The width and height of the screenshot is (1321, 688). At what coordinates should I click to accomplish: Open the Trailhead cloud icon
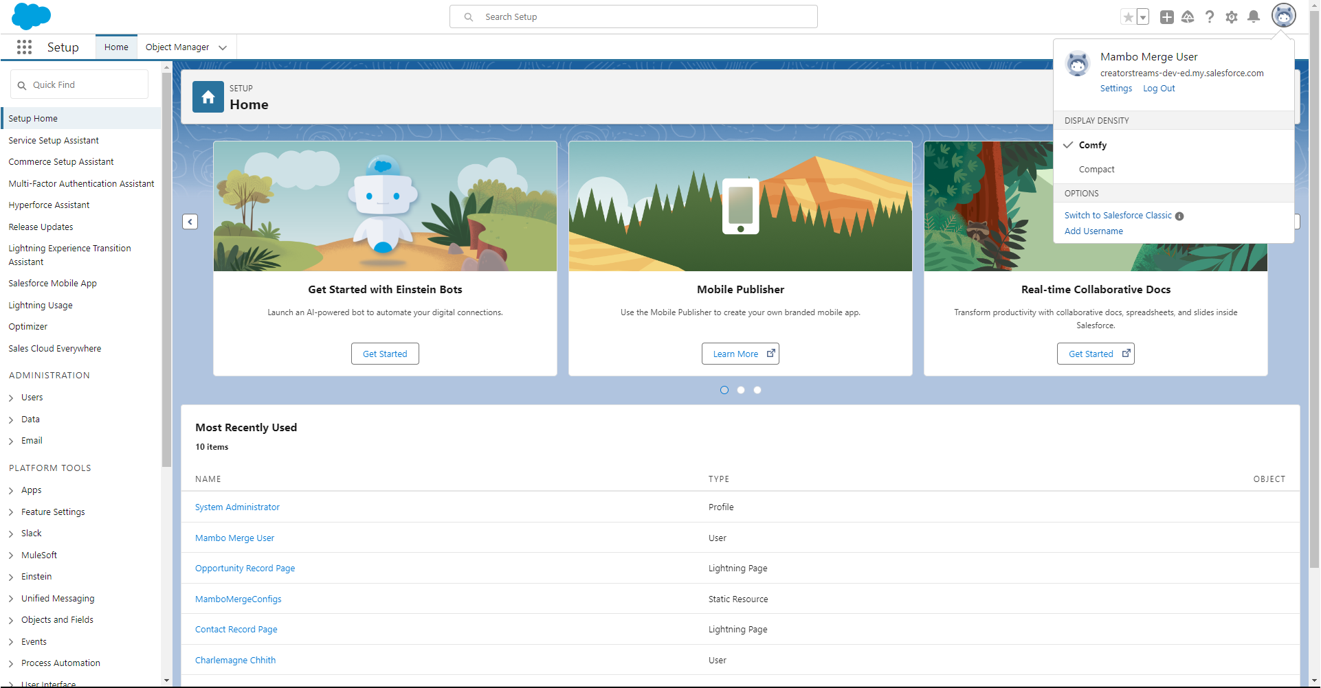(x=1188, y=16)
